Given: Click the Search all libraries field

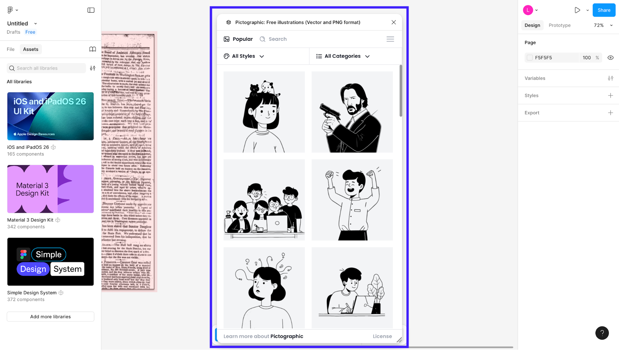Looking at the screenshot, I should [x=46, y=68].
